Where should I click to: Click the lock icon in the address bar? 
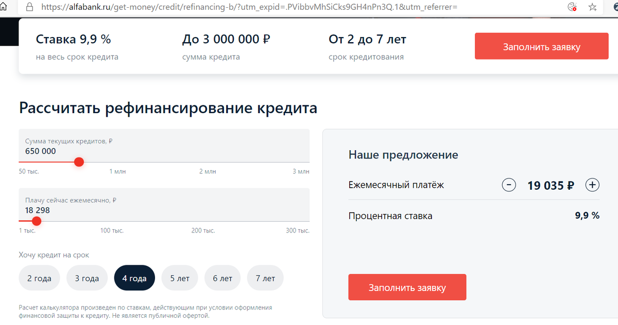pyautogui.click(x=28, y=8)
